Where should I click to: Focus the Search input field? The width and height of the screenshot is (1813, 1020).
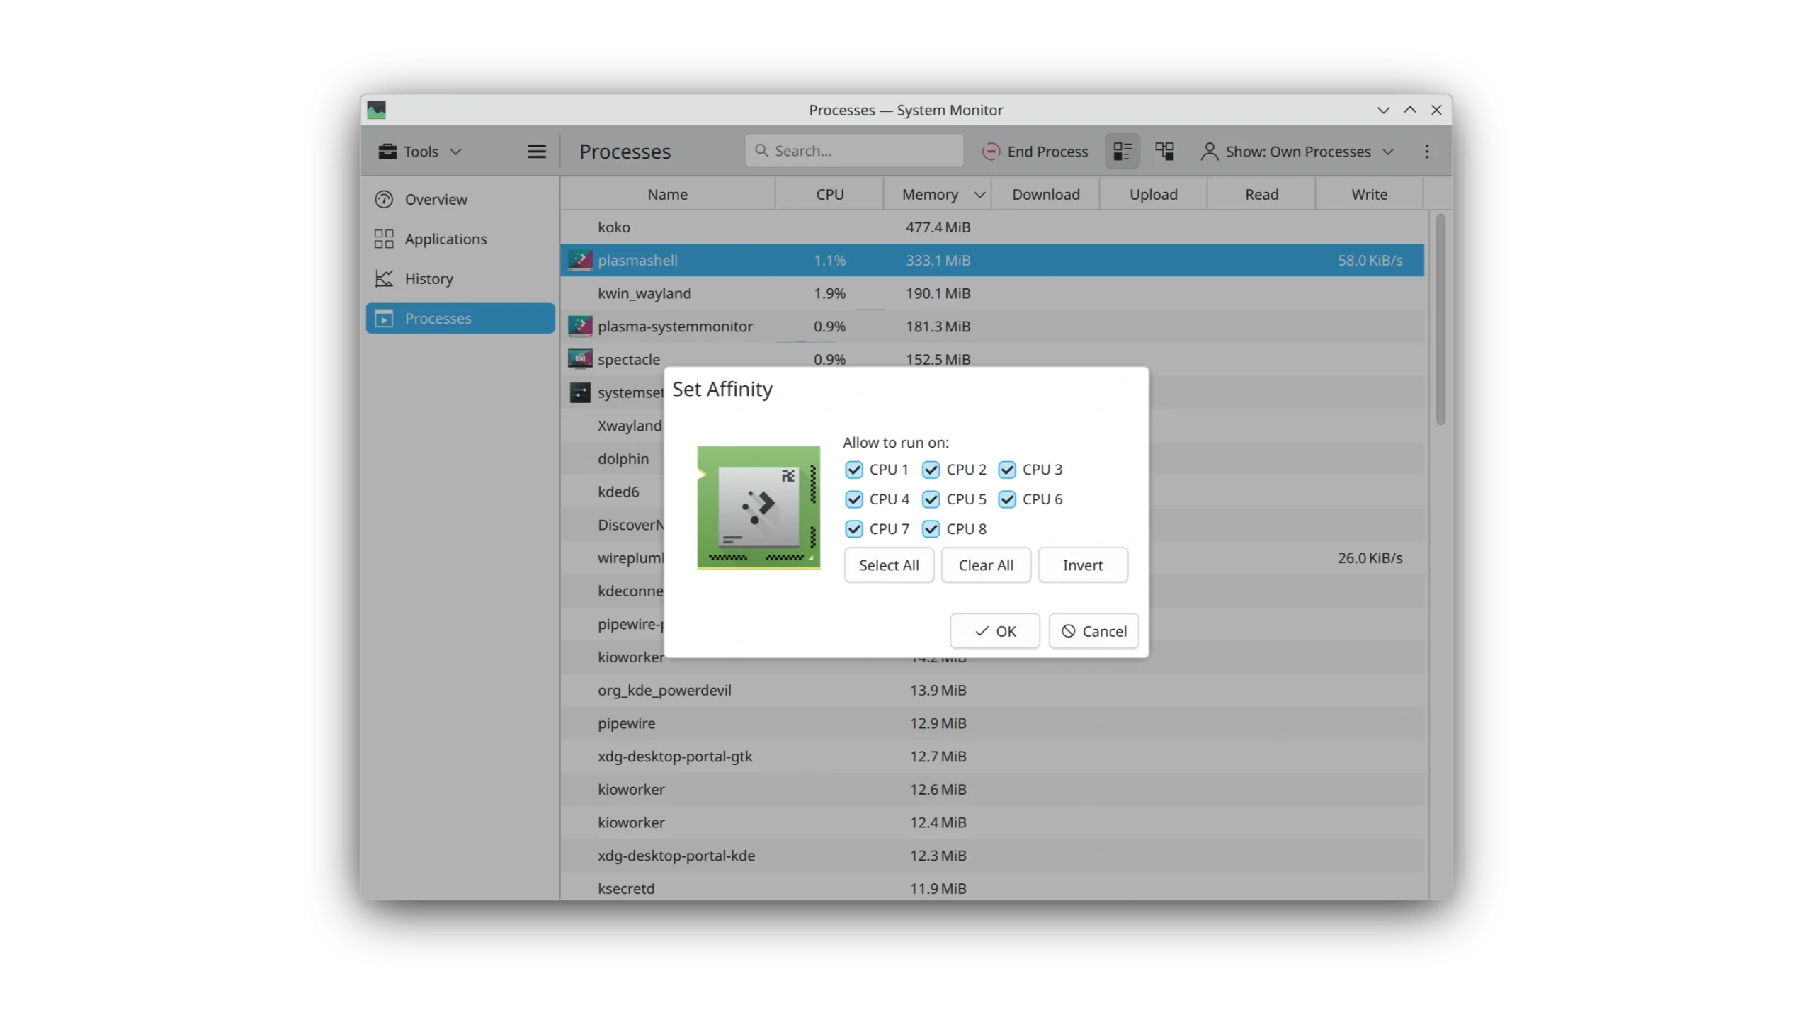(x=854, y=151)
